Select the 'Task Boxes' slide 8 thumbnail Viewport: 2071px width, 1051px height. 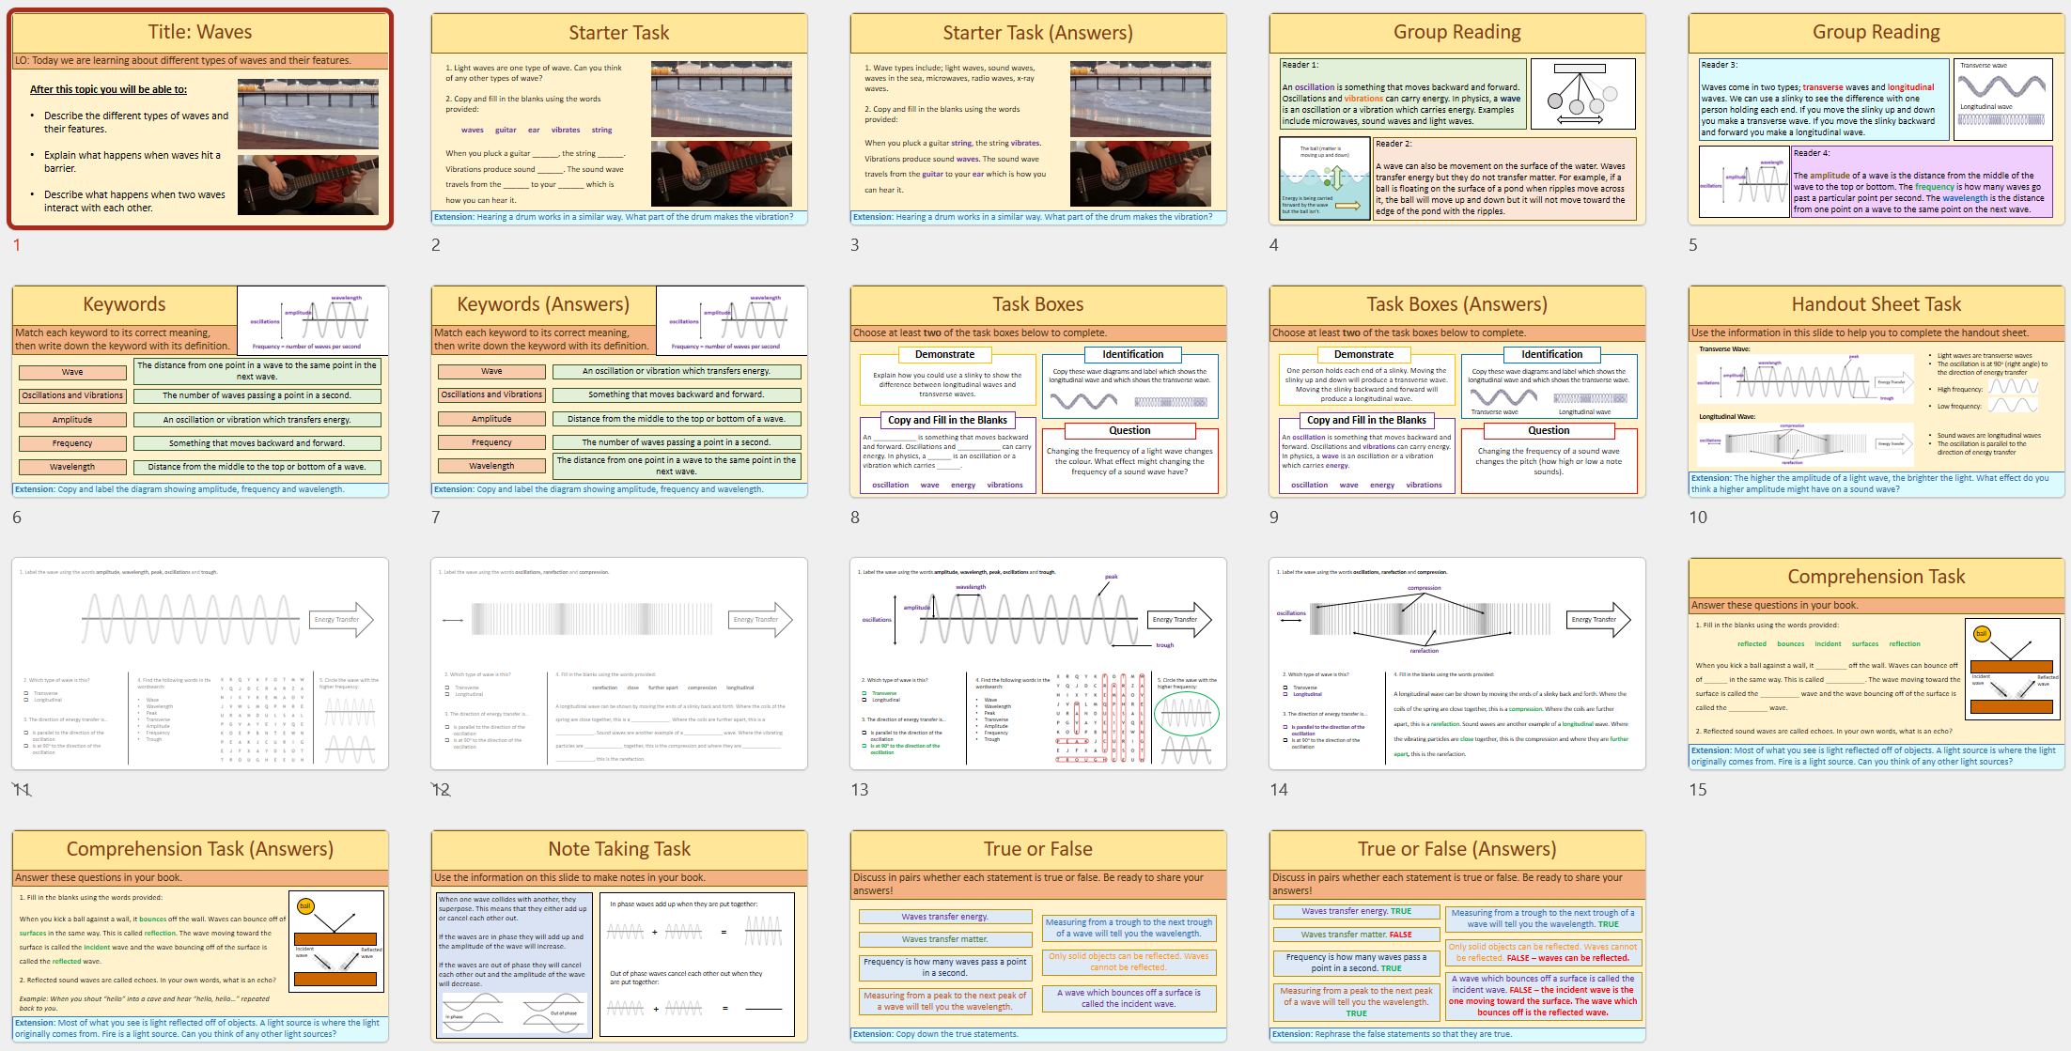coord(1038,392)
